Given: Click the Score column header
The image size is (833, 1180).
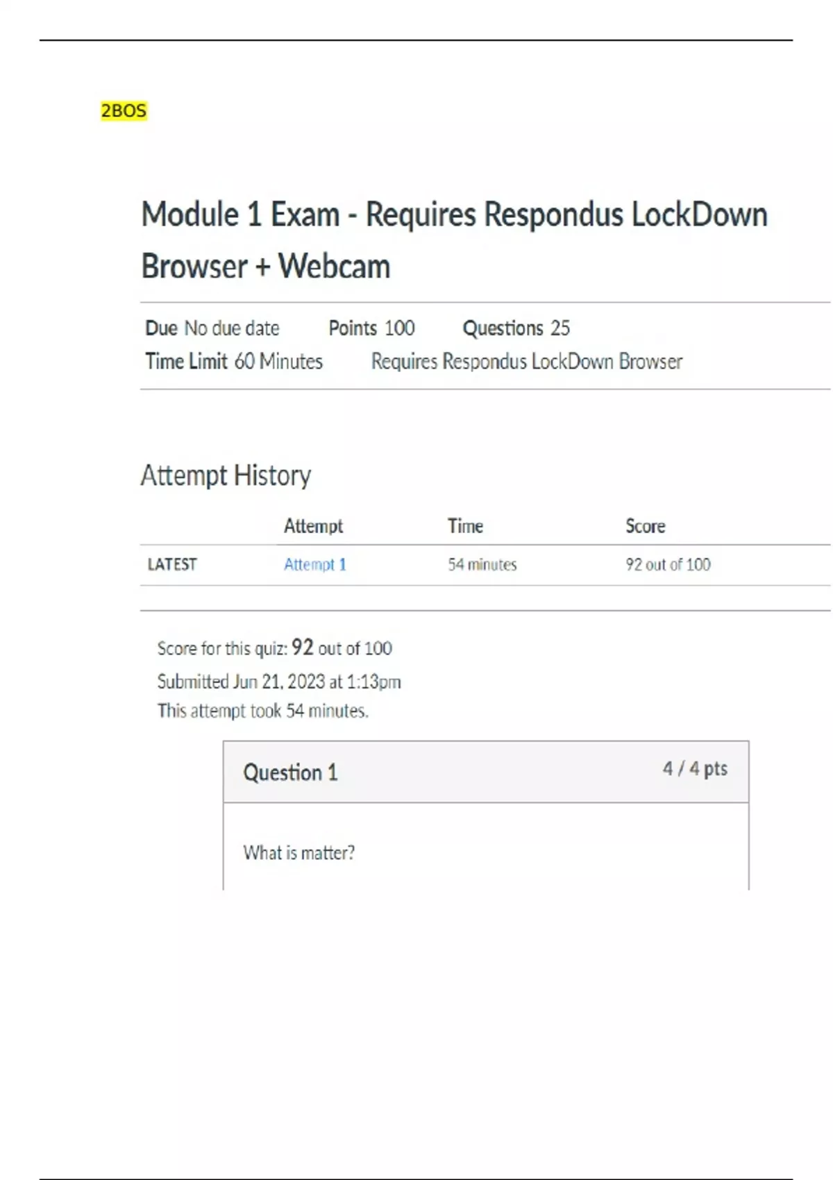Looking at the screenshot, I should (x=645, y=526).
